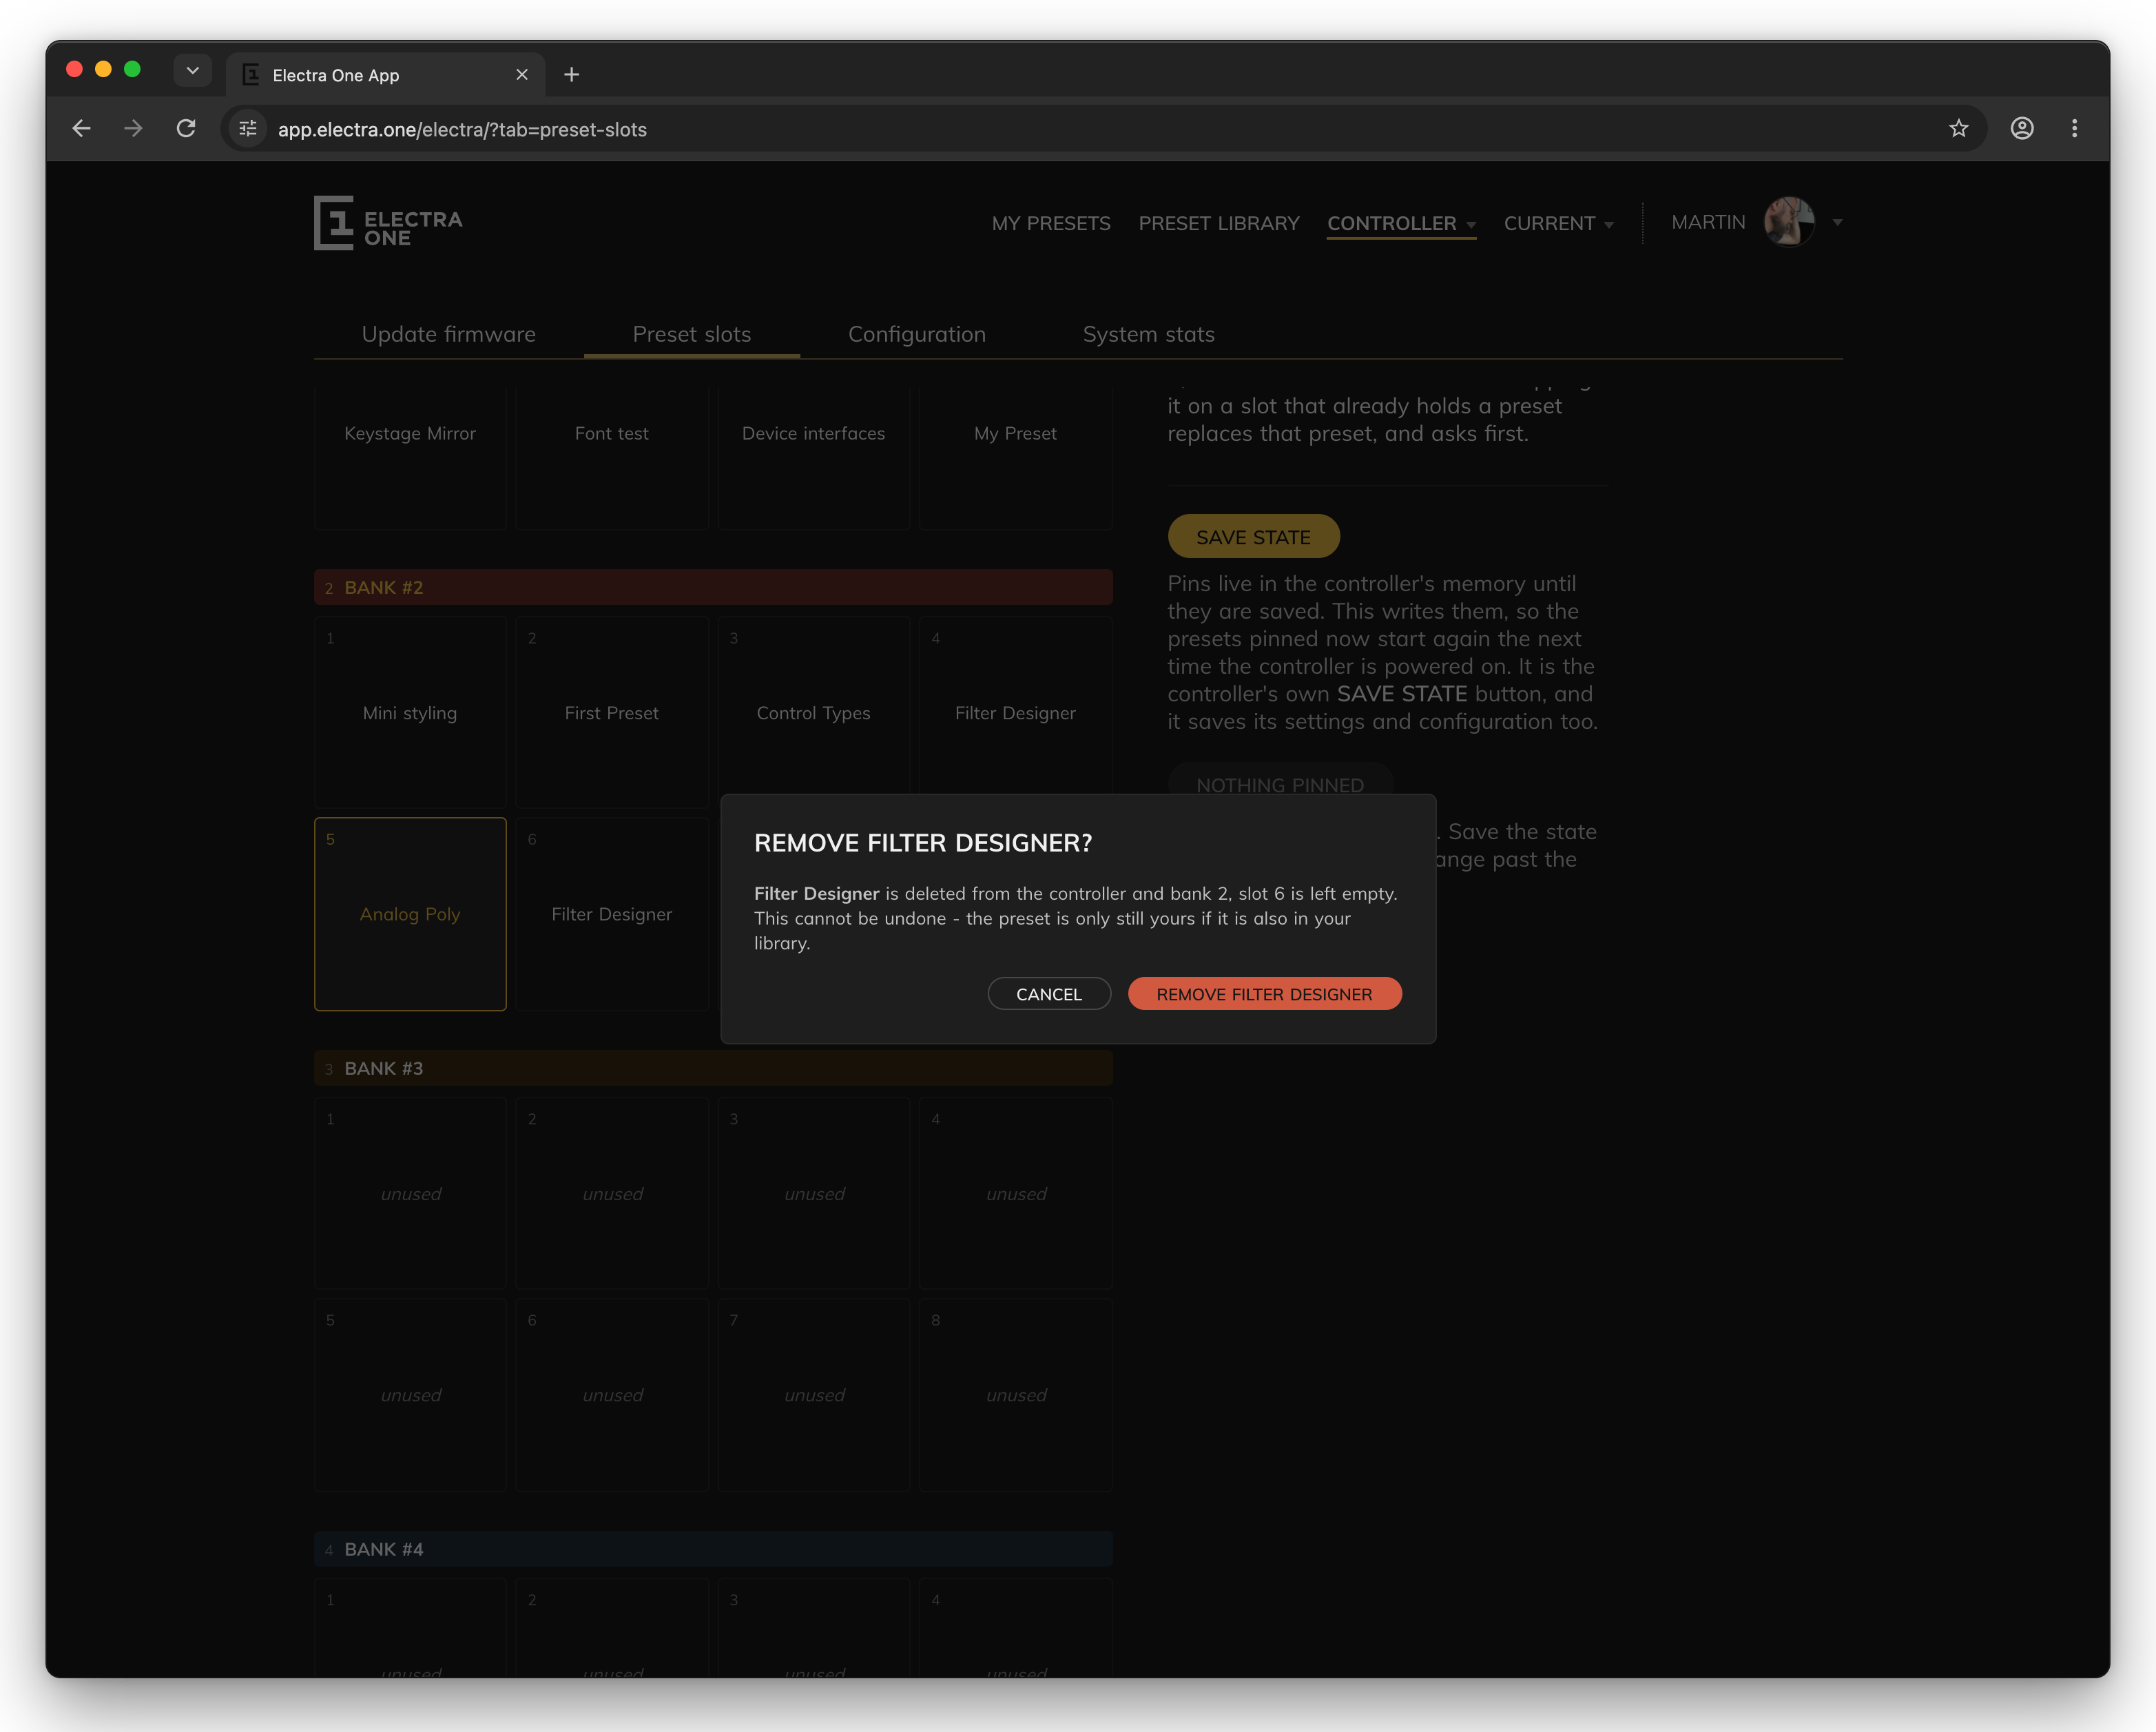Viewport: 2156px width, 1732px height.
Task: Select Filter Designer in Bank 2 slot 6
Action: click(612, 914)
